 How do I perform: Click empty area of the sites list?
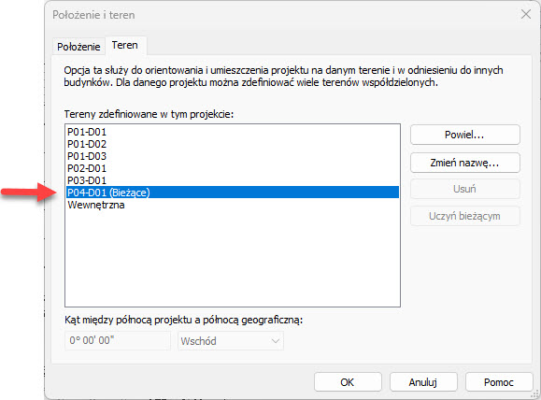point(233,259)
